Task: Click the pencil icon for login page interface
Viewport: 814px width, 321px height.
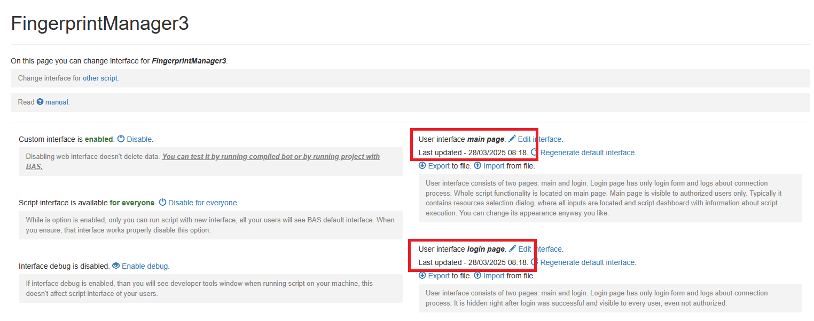Action: click(x=512, y=248)
